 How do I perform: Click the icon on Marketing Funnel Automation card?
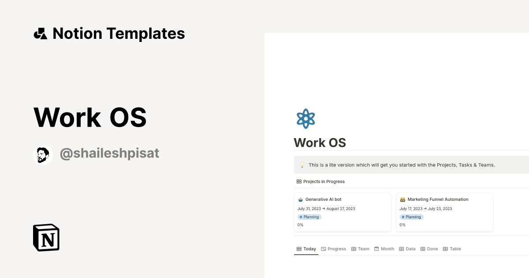pyautogui.click(x=402, y=199)
